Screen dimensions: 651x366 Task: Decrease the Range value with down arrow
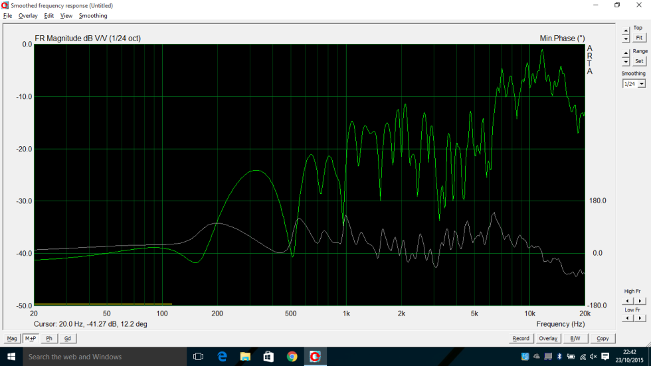[625, 62]
